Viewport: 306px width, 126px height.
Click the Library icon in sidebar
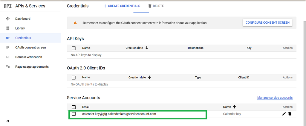pyautogui.click(x=8, y=28)
